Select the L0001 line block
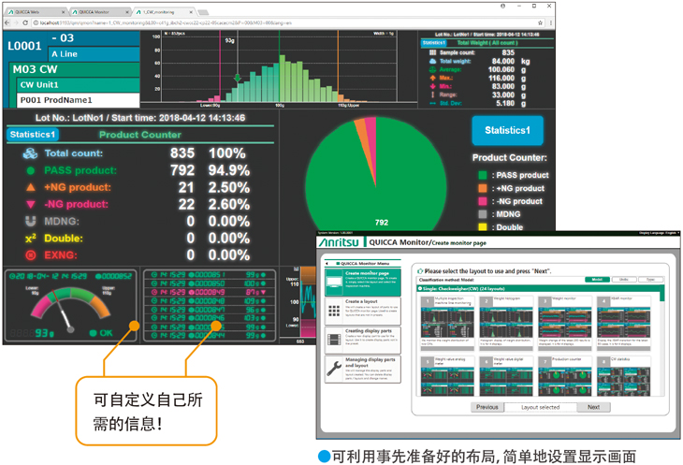Image resolution: width=683 pixels, height=465 pixels. pyautogui.click(x=25, y=46)
